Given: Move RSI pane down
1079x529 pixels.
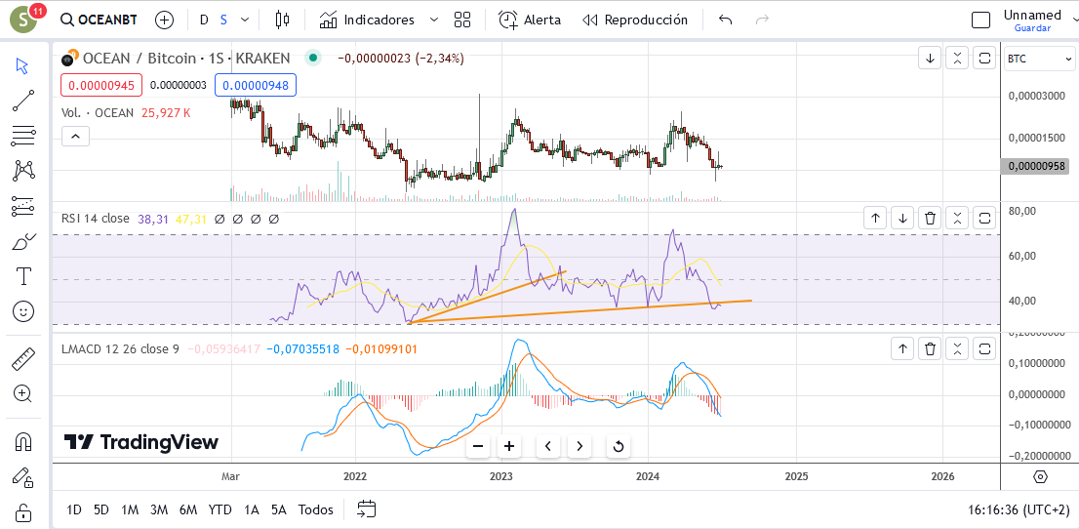Looking at the screenshot, I should tap(902, 219).
